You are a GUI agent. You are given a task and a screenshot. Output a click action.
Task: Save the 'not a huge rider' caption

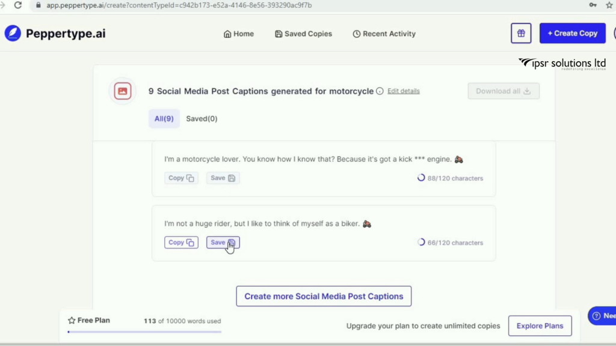click(x=223, y=243)
